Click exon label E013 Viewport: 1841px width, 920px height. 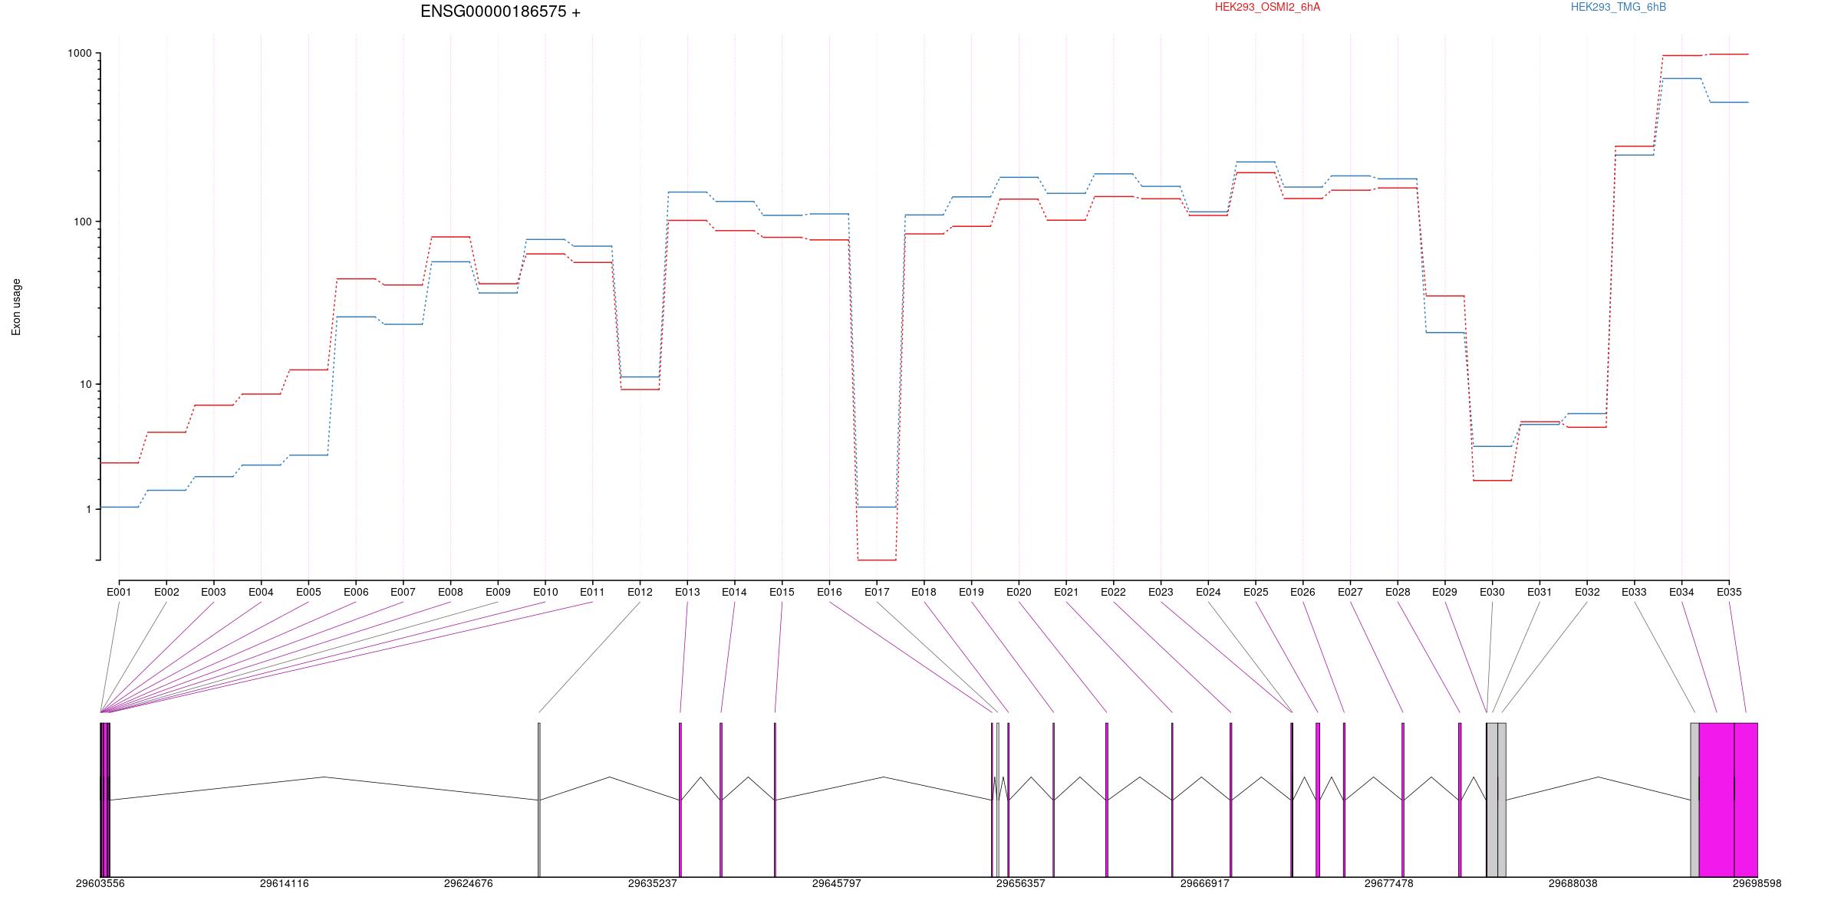click(687, 592)
